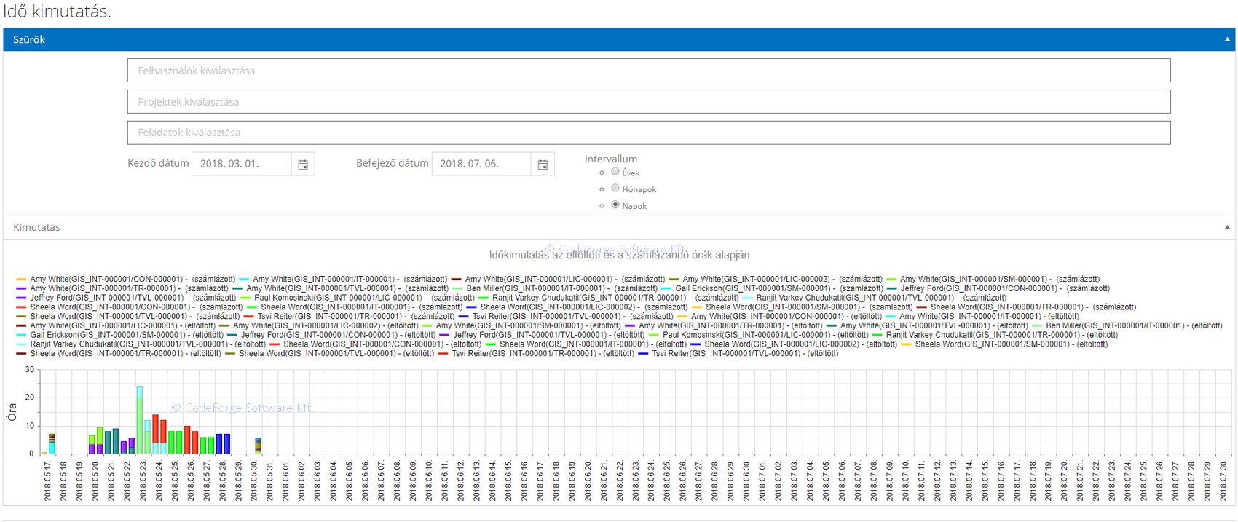This screenshot has height=522, width=1238.
Task: Open the Kezdő dátum calendar picker
Action: [x=303, y=165]
